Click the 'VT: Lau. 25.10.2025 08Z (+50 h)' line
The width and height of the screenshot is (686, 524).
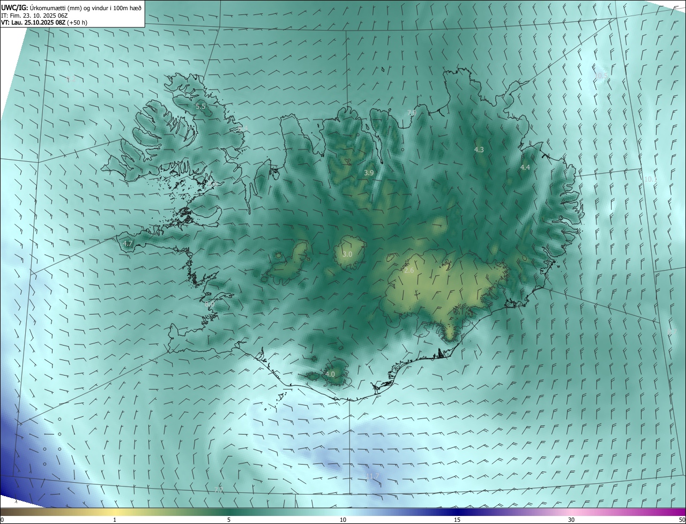(44, 23)
